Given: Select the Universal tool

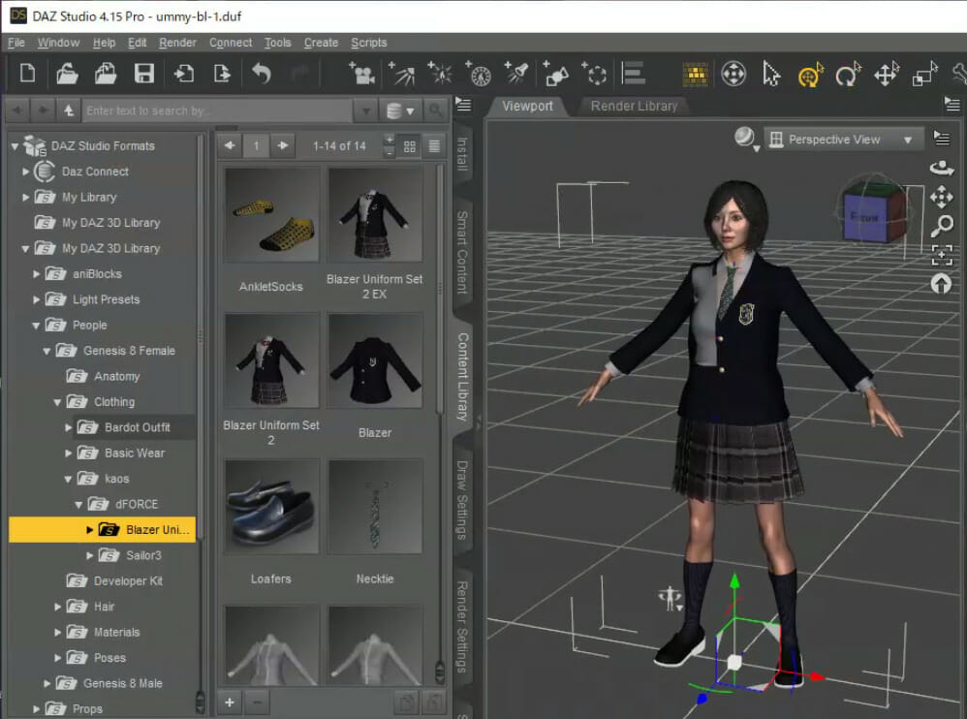Looking at the screenshot, I should [x=810, y=75].
